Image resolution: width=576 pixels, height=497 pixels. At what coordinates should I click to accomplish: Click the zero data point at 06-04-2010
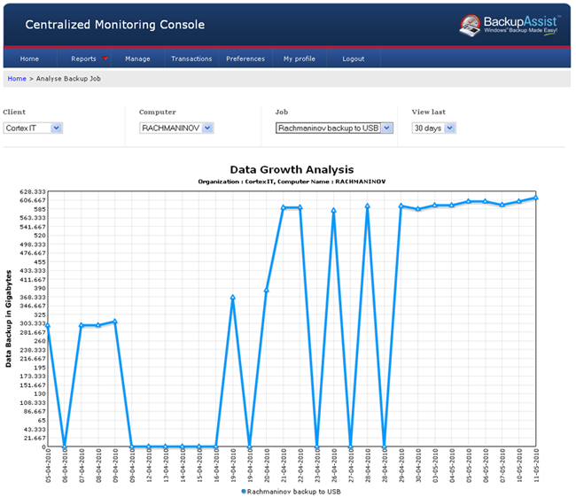click(x=65, y=447)
